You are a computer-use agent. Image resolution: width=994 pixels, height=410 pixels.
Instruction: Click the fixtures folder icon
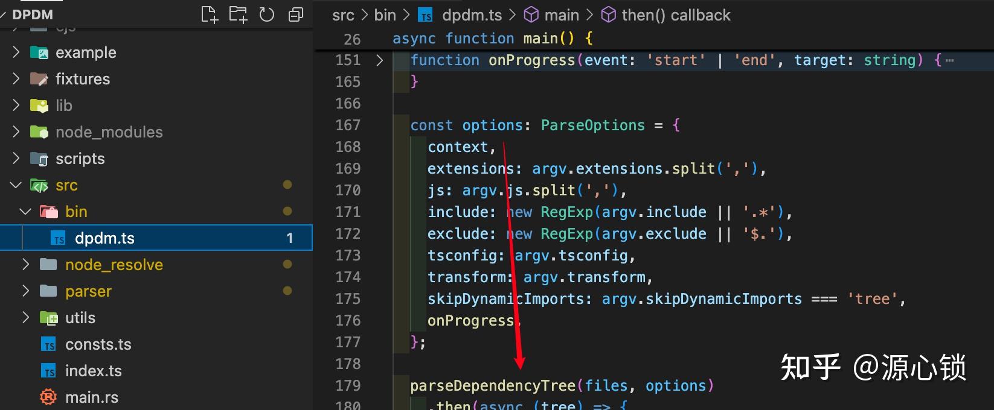pos(39,79)
